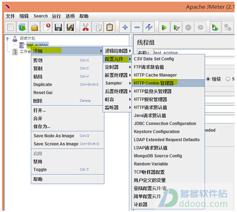Image resolution: width=237 pixels, height=212 pixels.
Task: Click the Remote stop all icon
Action: pos(228,27)
